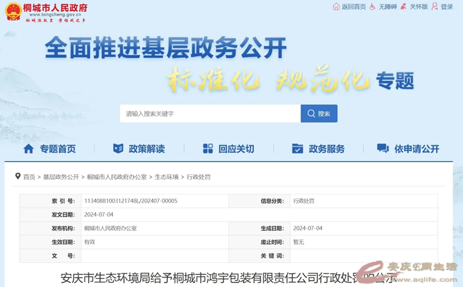
Task: Click the elderly-care icon beside 关怀版
Action: point(404,7)
